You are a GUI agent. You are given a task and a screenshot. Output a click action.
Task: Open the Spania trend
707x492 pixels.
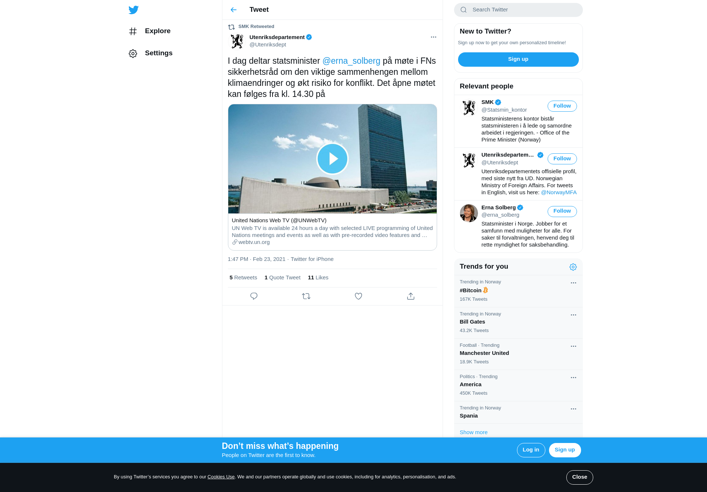[518, 412]
